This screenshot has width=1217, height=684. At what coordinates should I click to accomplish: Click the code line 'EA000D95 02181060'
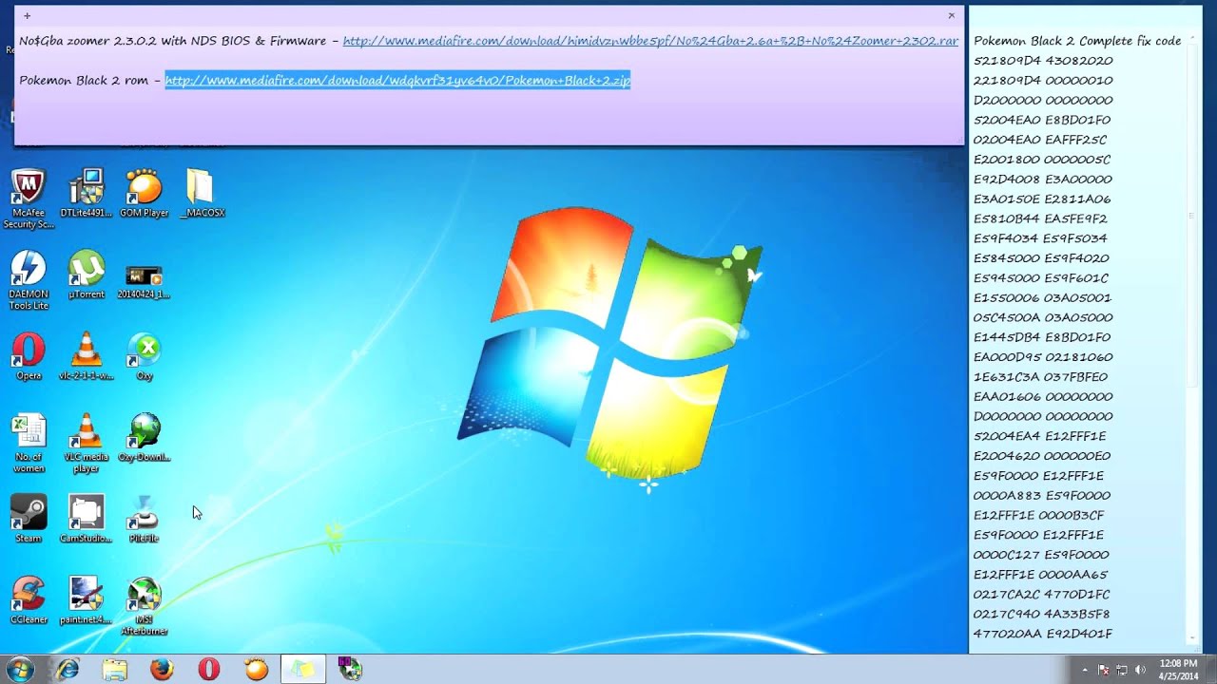point(1043,357)
